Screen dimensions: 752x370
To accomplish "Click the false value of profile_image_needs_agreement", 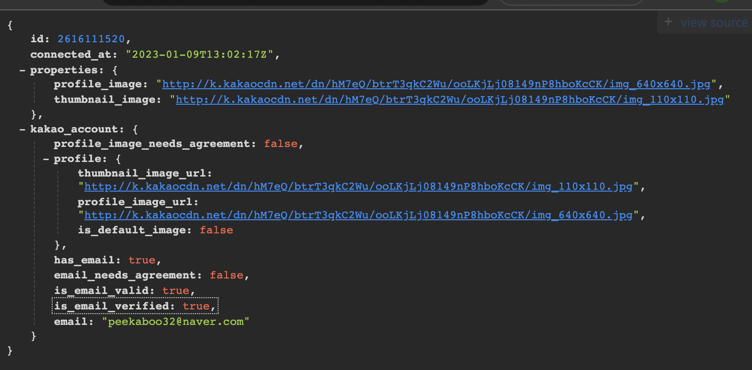I will [281, 144].
